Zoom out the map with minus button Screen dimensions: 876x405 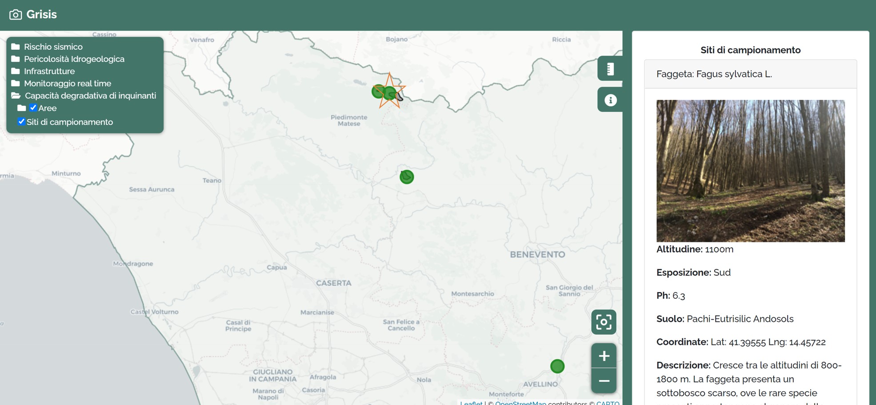click(x=603, y=381)
